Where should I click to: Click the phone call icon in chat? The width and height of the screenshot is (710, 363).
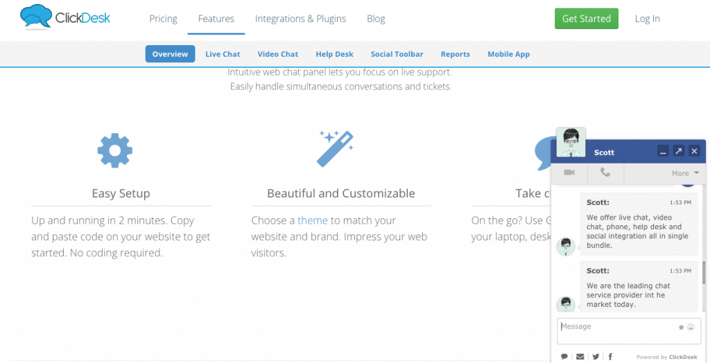pyautogui.click(x=605, y=172)
